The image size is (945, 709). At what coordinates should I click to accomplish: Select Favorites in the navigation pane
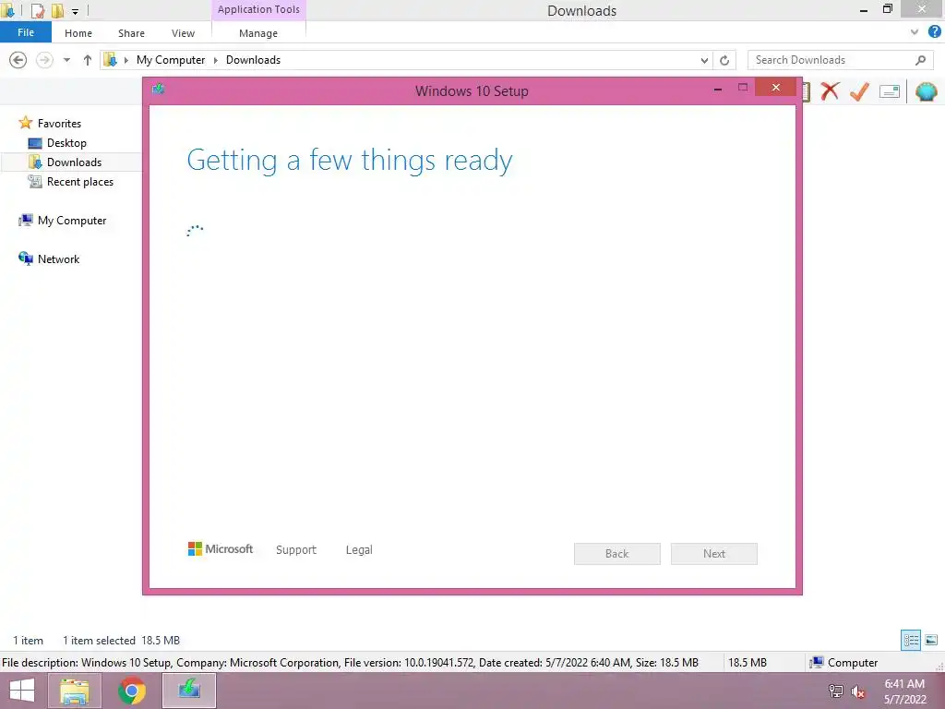(59, 123)
